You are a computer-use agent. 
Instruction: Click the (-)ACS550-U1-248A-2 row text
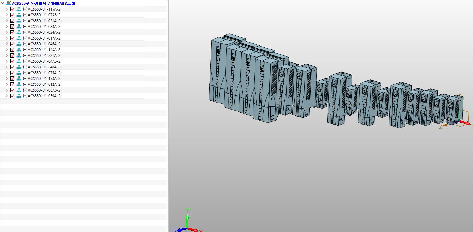[x=42, y=67]
